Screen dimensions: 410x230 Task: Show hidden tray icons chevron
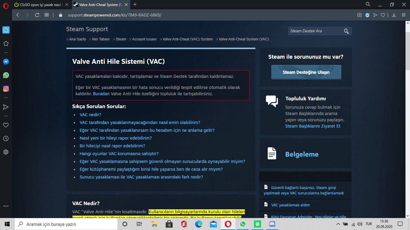pos(338,224)
